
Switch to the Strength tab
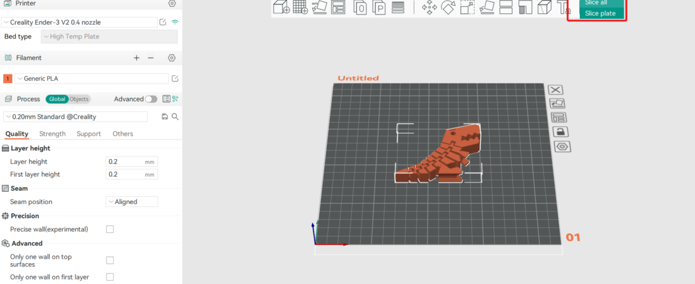coord(52,134)
